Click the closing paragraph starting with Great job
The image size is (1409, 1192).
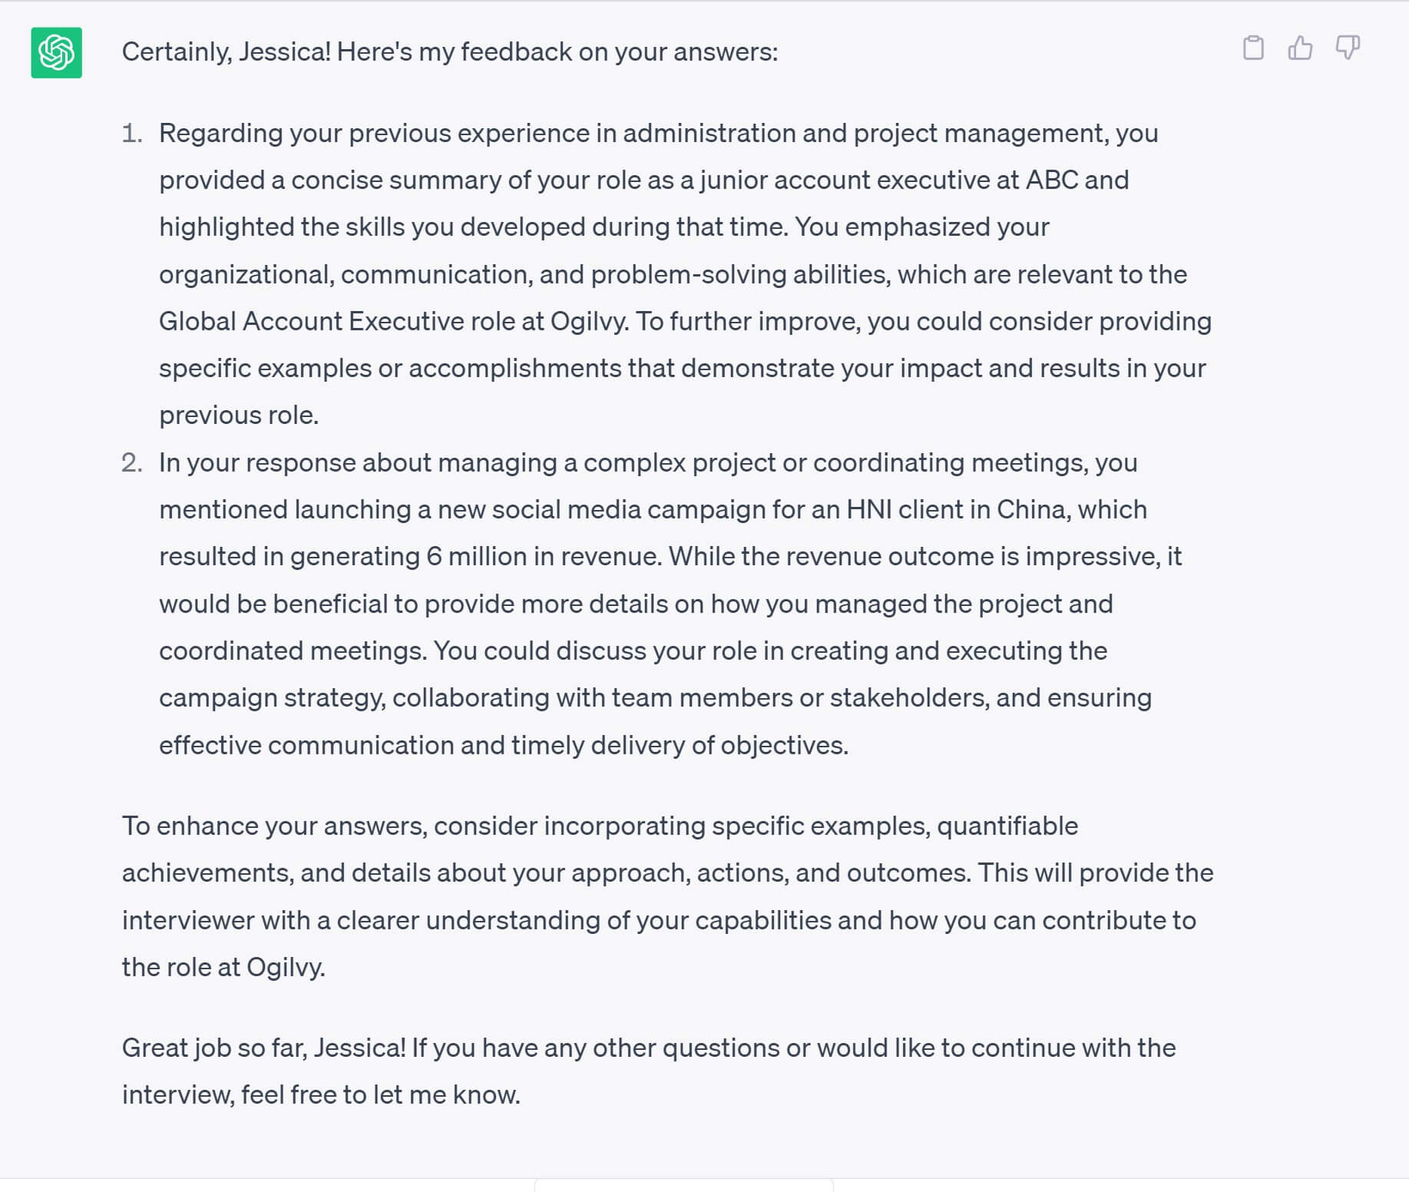pyautogui.click(x=649, y=1070)
